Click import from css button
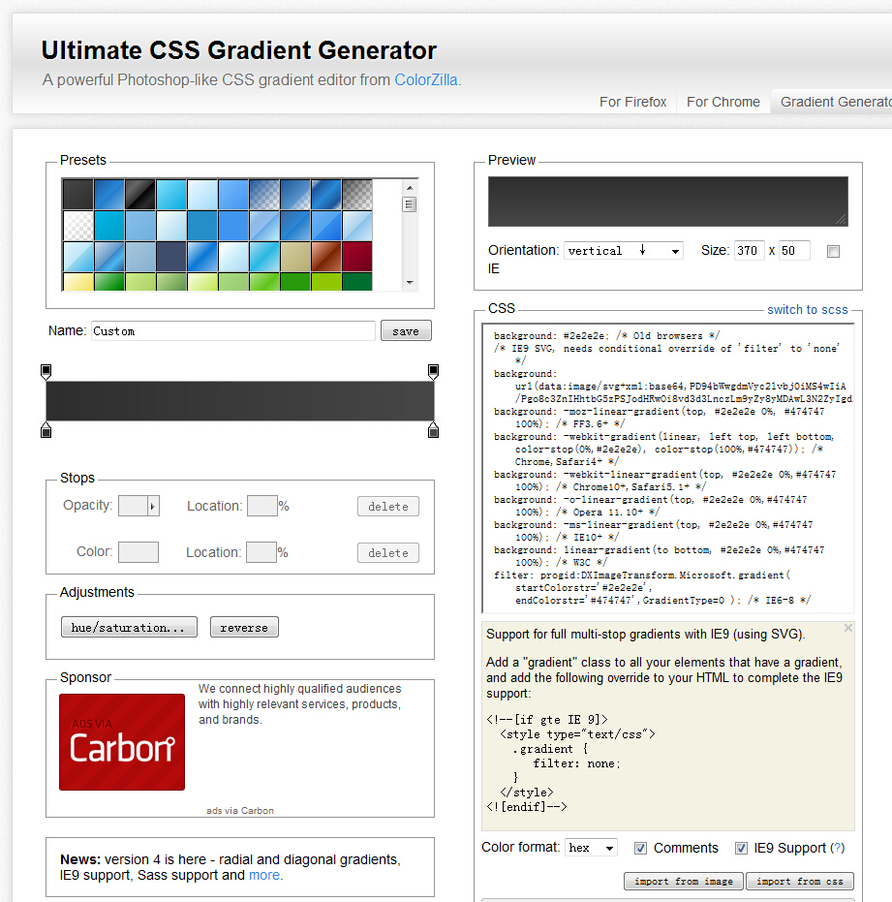Screen dimensions: 892x902 click(x=800, y=882)
